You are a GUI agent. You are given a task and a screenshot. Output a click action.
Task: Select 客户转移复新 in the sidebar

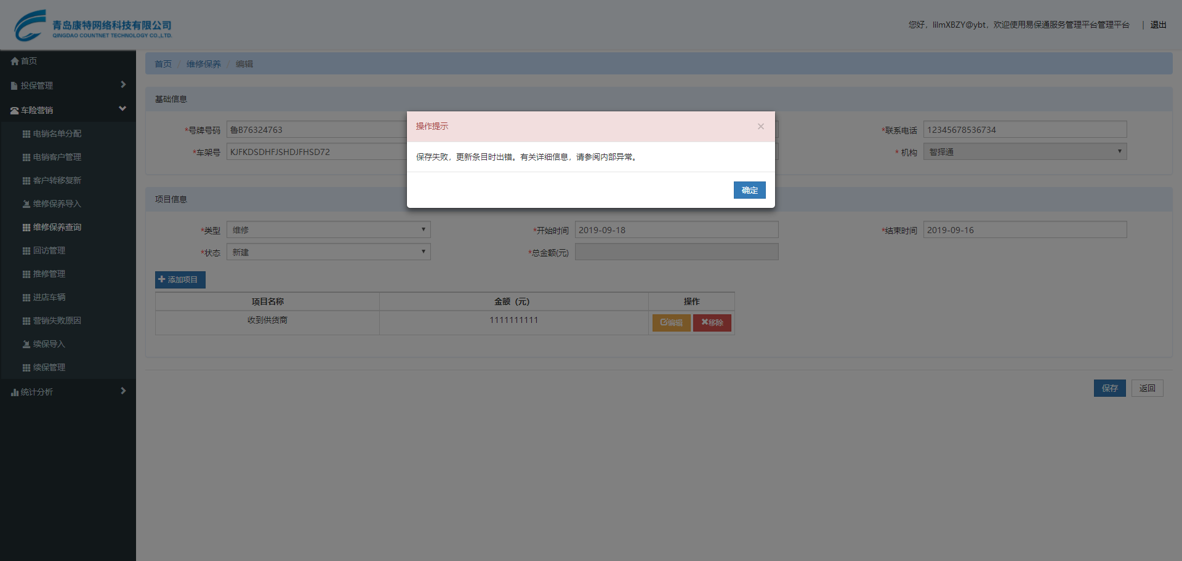pyautogui.click(x=68, y=180)
